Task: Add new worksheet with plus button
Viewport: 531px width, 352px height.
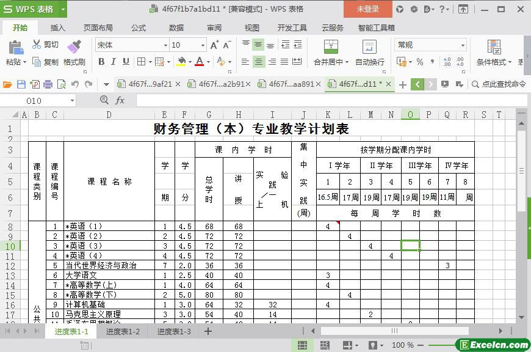Action: 208,331
